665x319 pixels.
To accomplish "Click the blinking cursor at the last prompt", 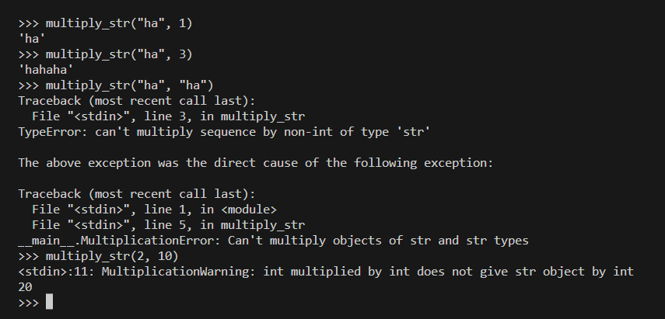I will 49,301.
